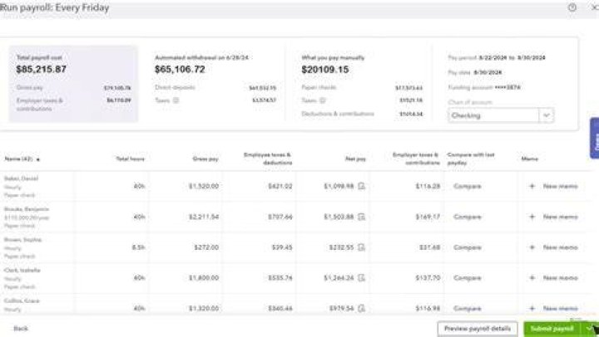Click the Gross pay column header

click(205, 159)
